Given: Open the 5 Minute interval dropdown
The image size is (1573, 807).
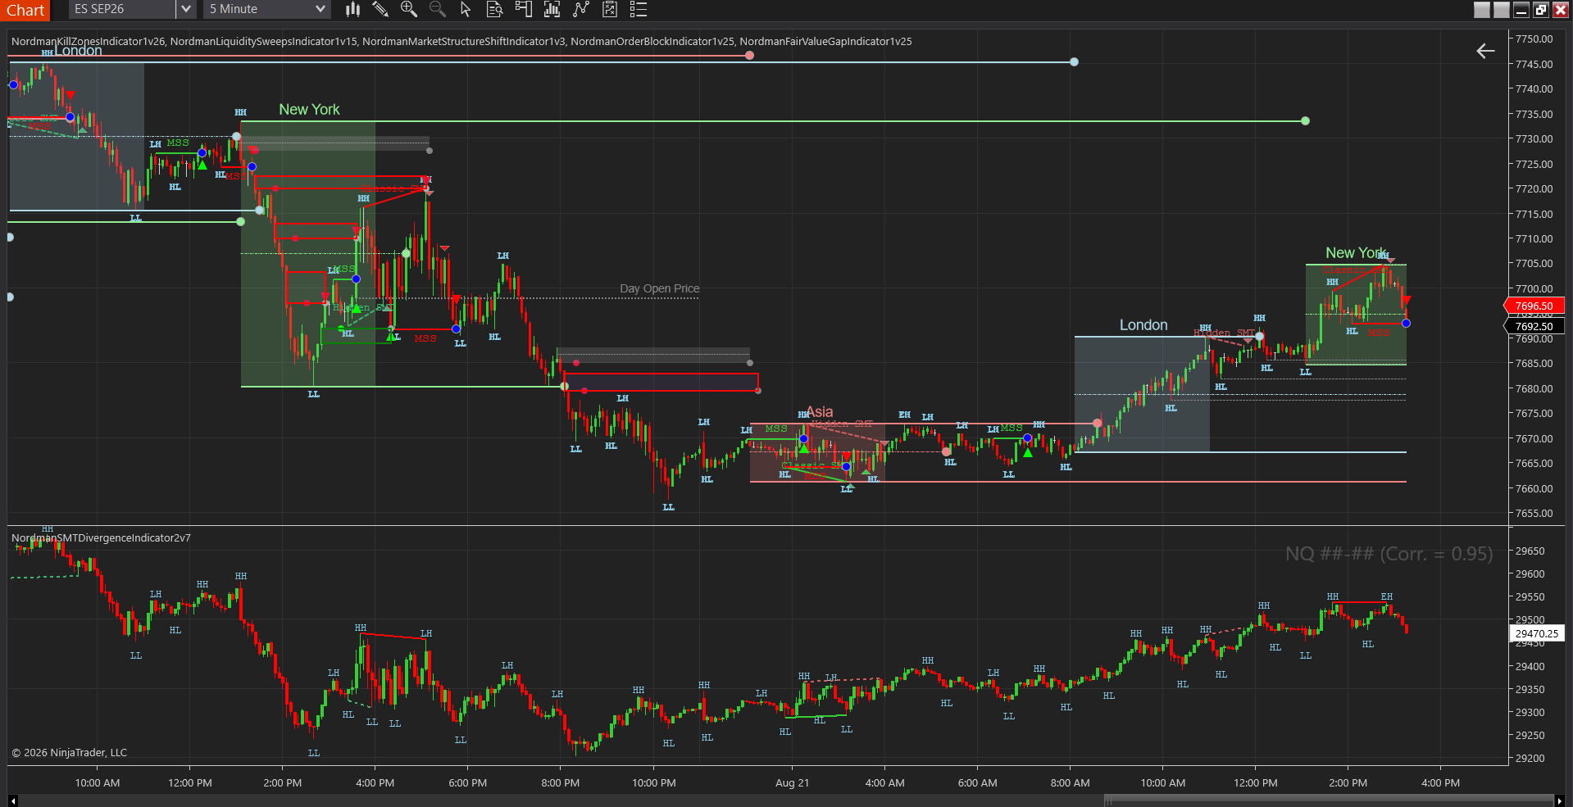Looking at the screenshot, I should [266, 9].
